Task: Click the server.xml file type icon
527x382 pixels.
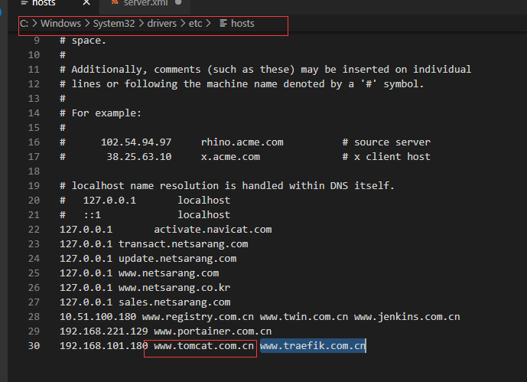Action: [115, 2]
